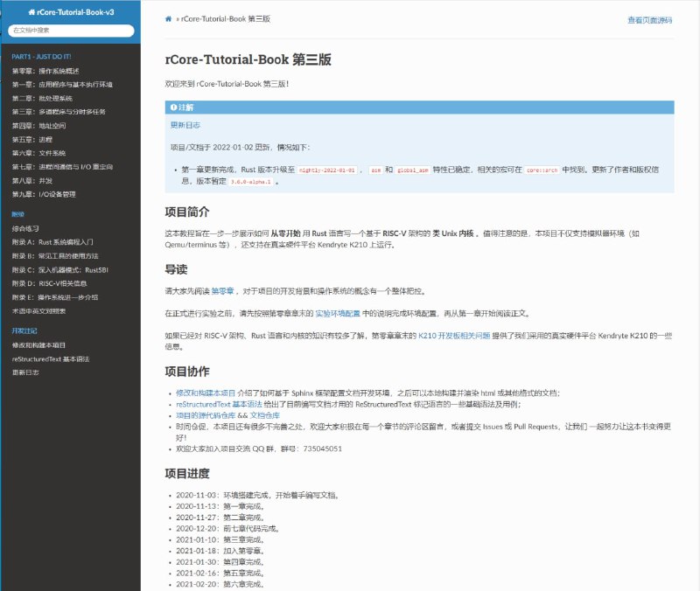Click the 导读 heading
Viewport: 700px width, 591px height.
tap(176, 269)
